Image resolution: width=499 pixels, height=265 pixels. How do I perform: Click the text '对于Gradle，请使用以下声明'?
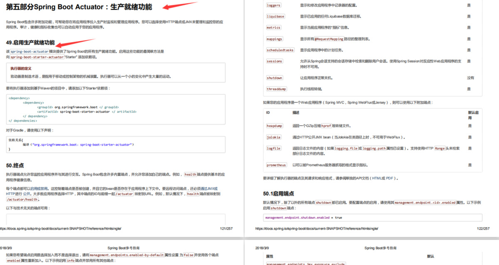[x=30, y=130]
